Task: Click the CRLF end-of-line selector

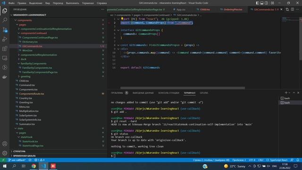Action: click(x=260, y=160)
